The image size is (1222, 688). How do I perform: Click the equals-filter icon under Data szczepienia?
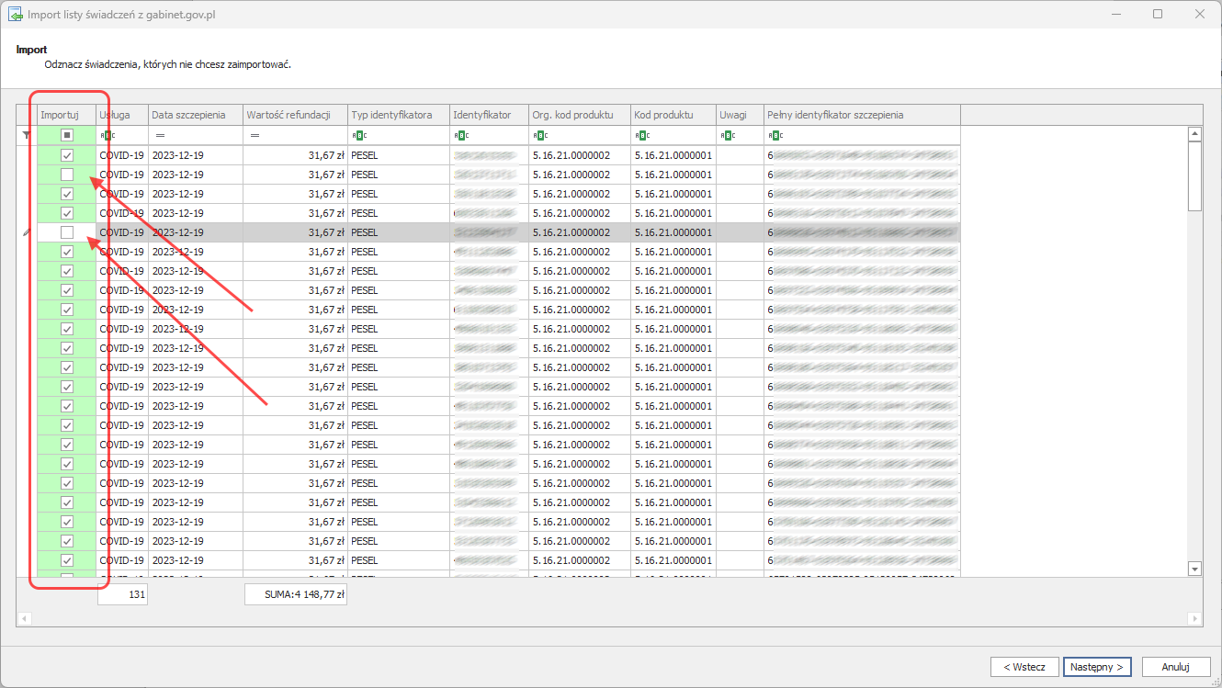[160, 135]
